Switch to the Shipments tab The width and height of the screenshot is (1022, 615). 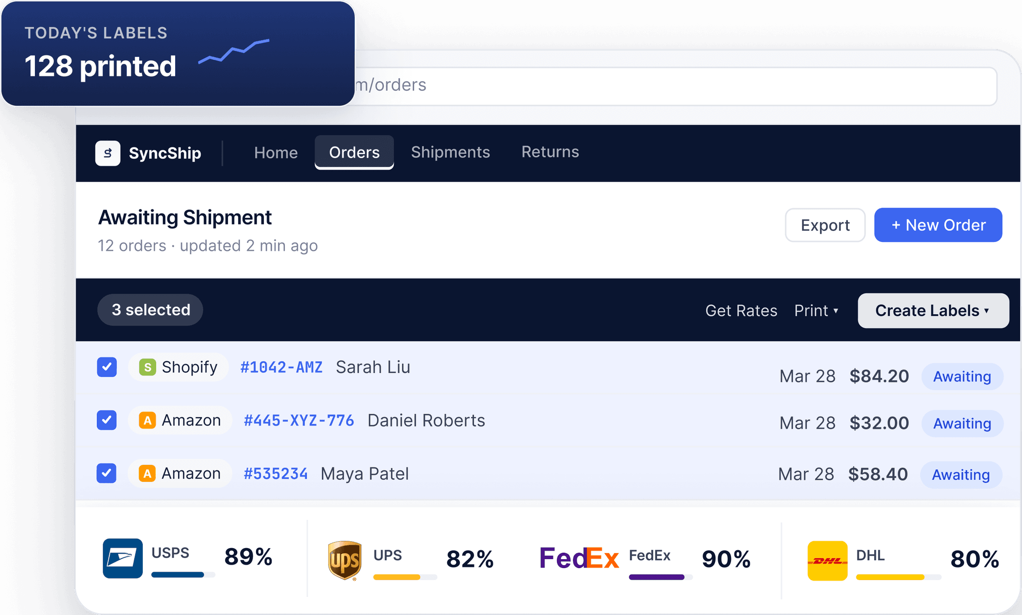pos(451,152)
